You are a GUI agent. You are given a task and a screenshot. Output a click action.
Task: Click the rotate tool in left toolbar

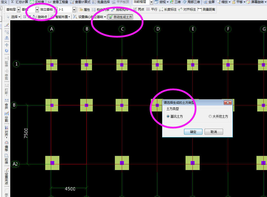click(x=7, y=51)
